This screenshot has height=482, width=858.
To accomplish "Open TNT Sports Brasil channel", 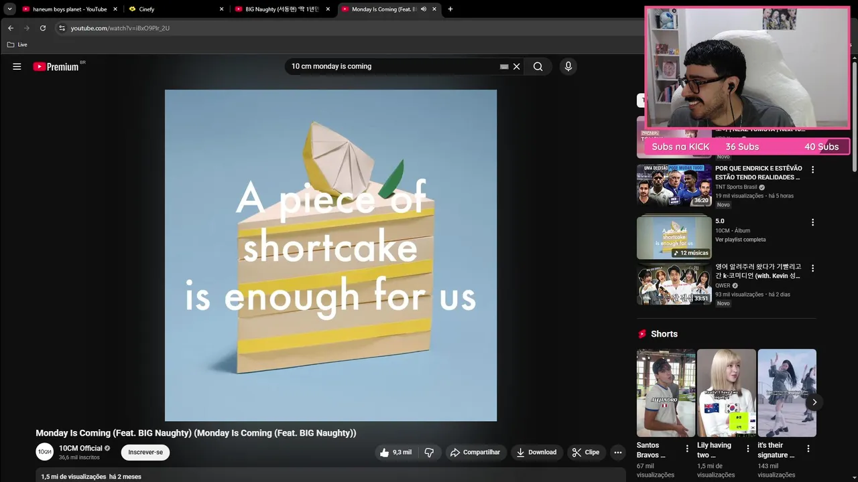I will (736, 187).
